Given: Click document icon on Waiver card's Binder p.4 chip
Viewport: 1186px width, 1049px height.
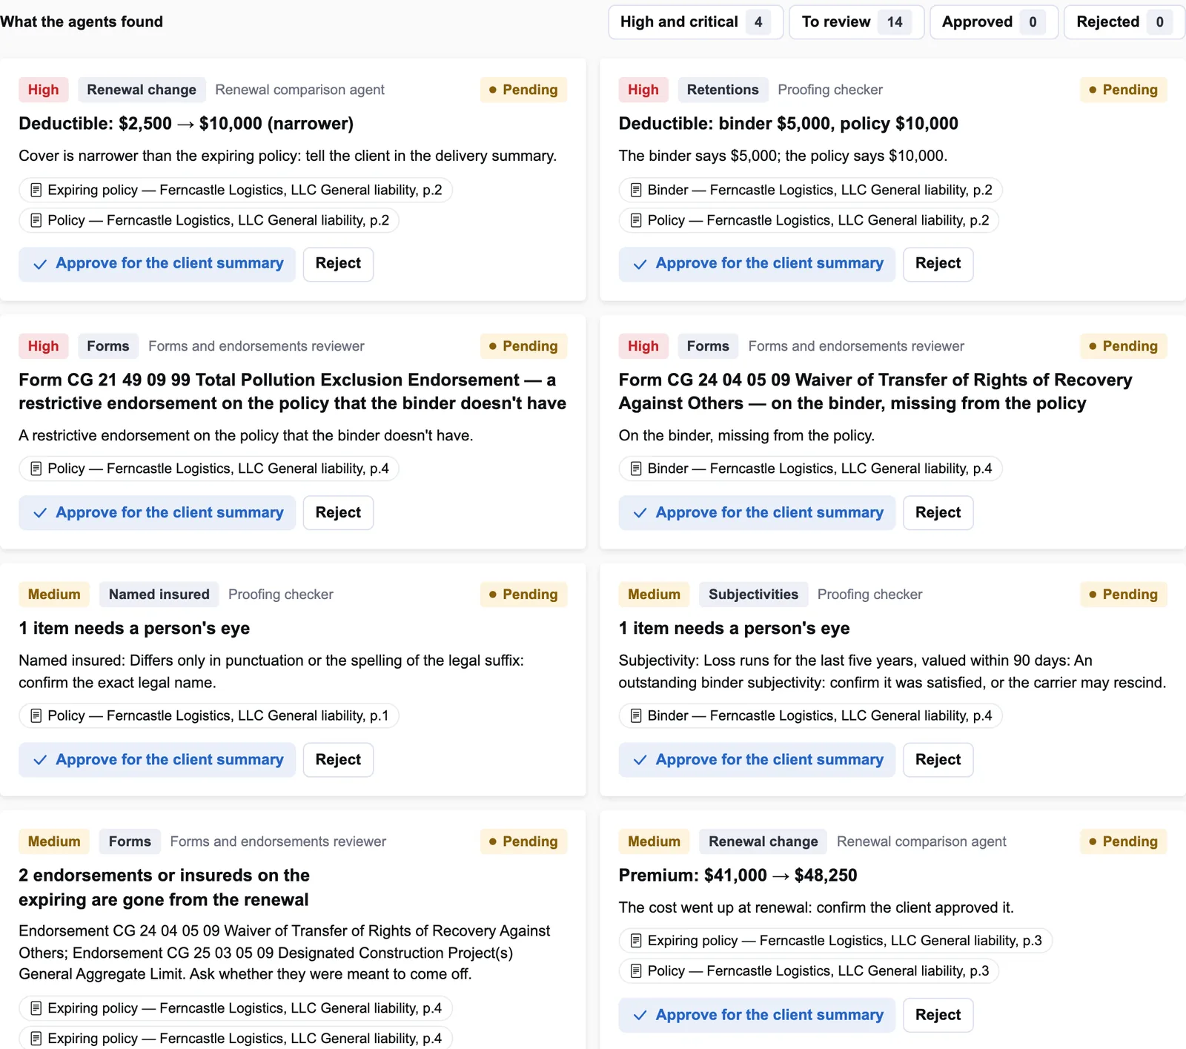Looking at the screenshot, I should point(636,469).
